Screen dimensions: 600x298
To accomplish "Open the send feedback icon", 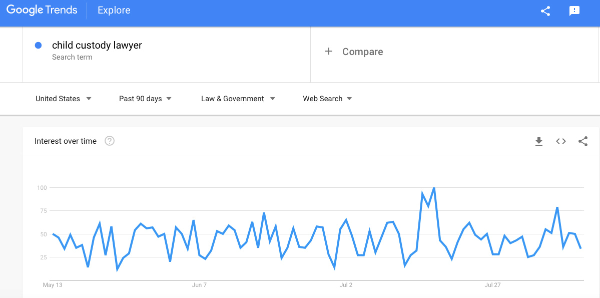I will click(x=573, y=11).
